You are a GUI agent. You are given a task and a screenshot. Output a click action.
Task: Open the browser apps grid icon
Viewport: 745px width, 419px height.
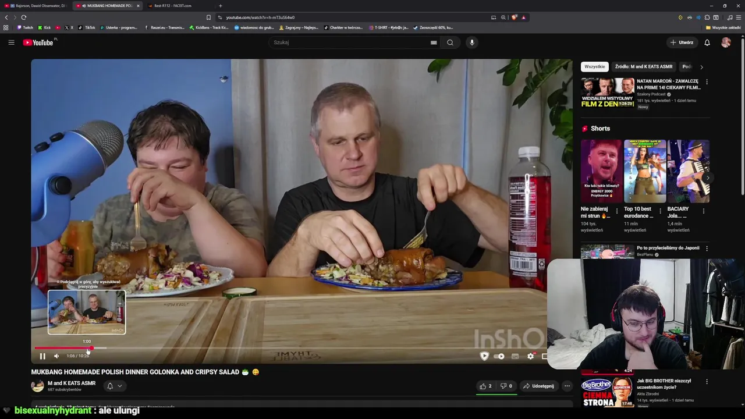tap(6, 27)
